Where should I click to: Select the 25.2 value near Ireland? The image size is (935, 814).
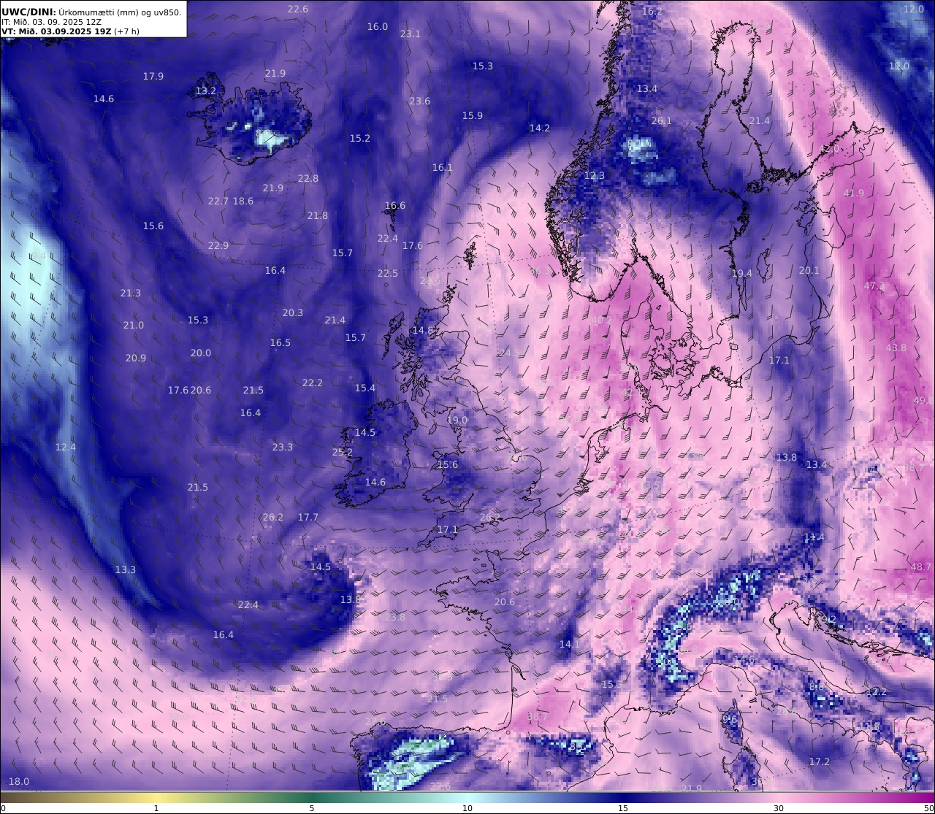[x=343, y=453]
